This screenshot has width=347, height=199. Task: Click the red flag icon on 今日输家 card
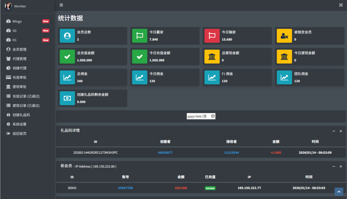212,35
